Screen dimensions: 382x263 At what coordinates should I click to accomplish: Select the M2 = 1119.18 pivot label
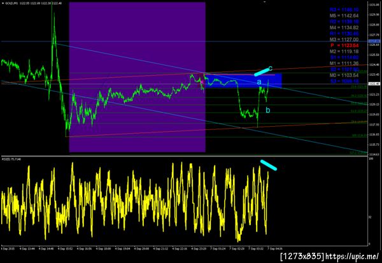point(344,52)
